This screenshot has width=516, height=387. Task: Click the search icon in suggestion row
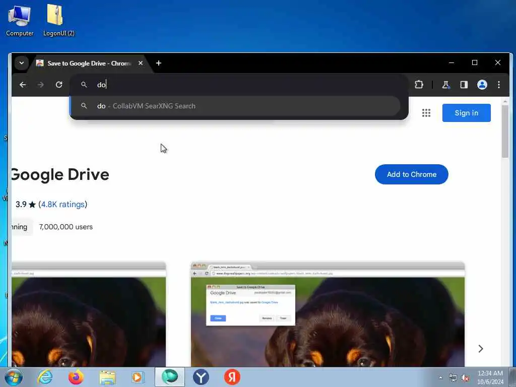(84, 106)
